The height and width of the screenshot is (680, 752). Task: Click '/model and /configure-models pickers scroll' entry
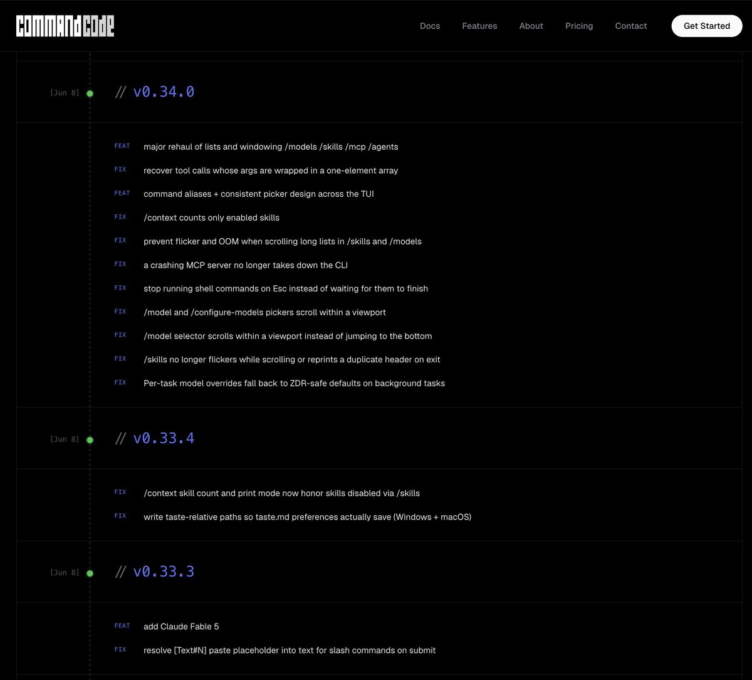[x=264, y=312]
